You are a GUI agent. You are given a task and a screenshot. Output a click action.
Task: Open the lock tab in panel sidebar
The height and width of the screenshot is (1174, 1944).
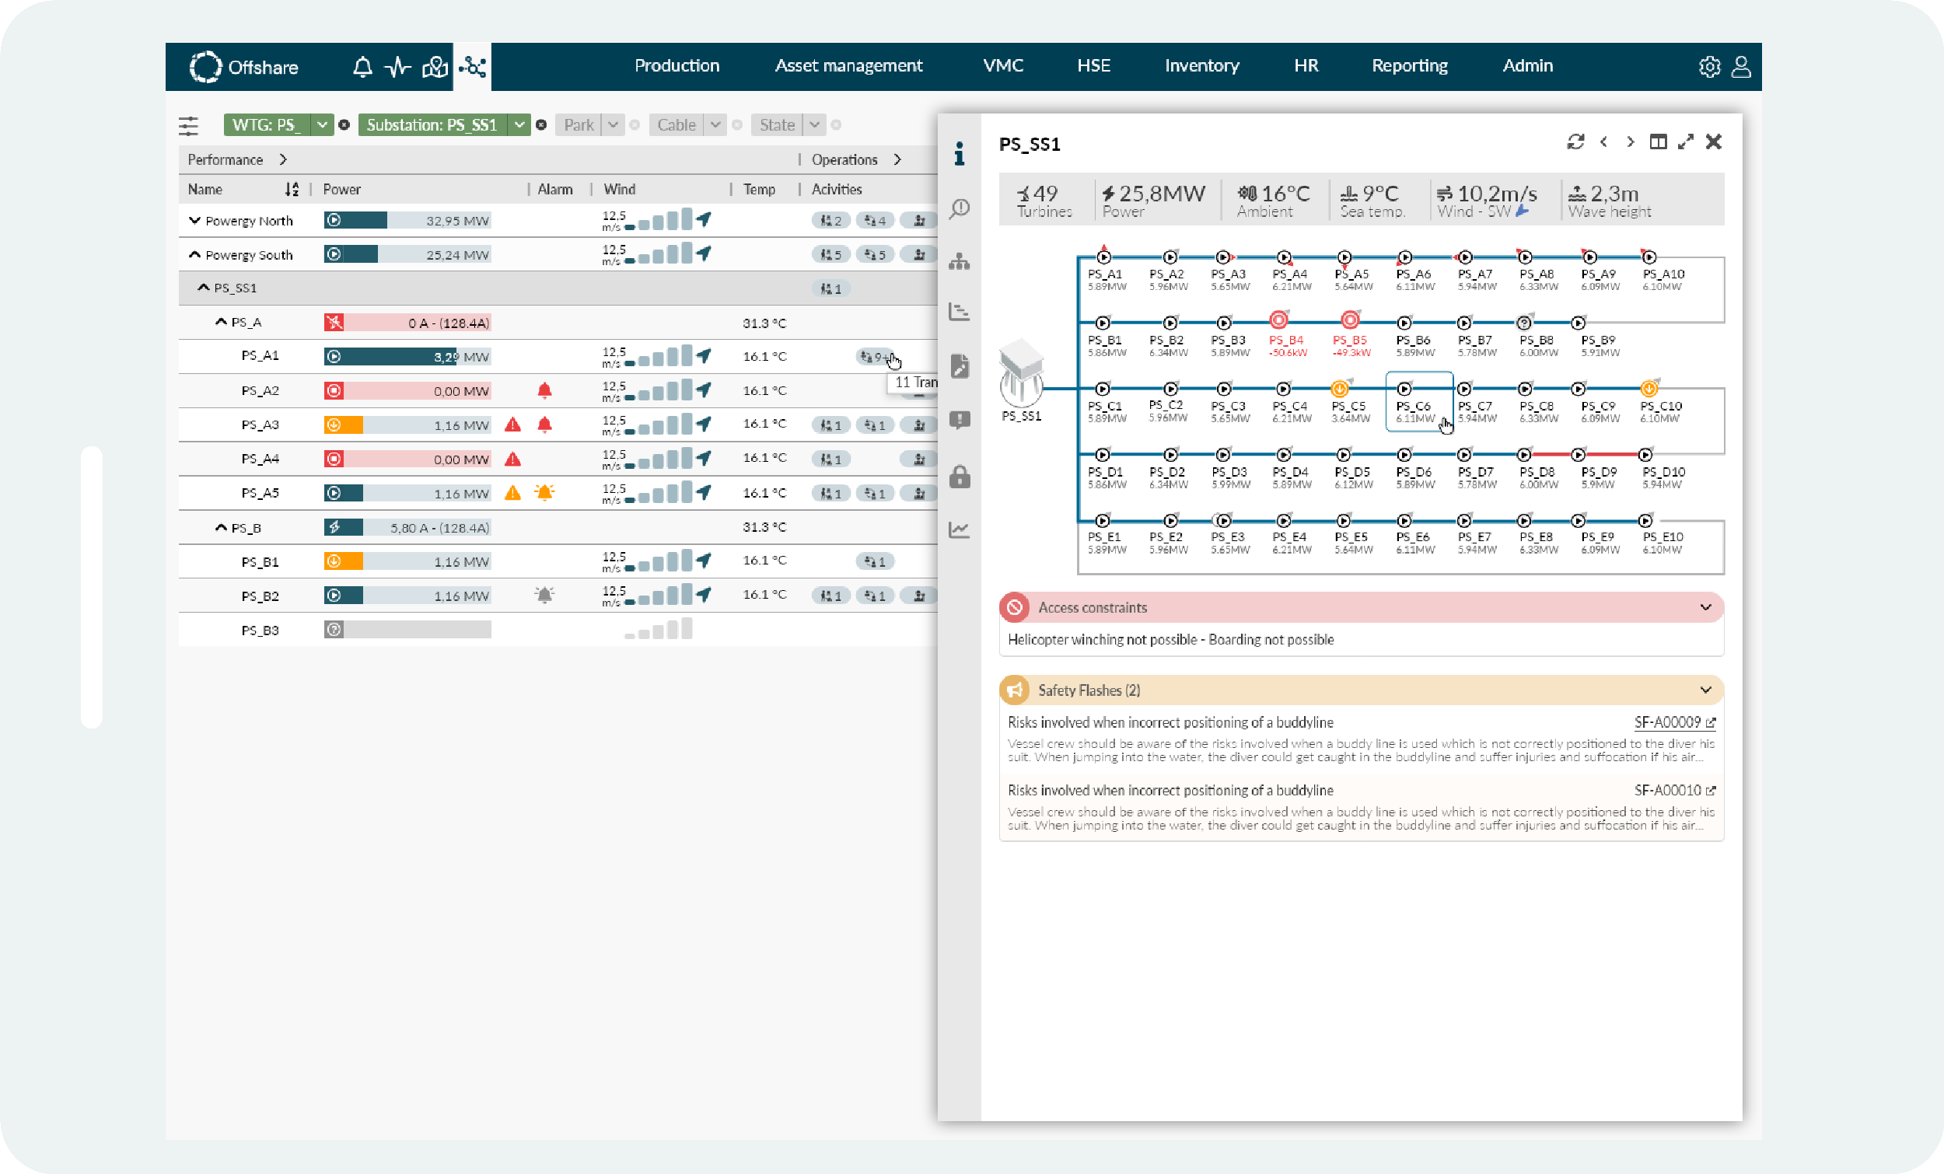click(x=960, y=477)
